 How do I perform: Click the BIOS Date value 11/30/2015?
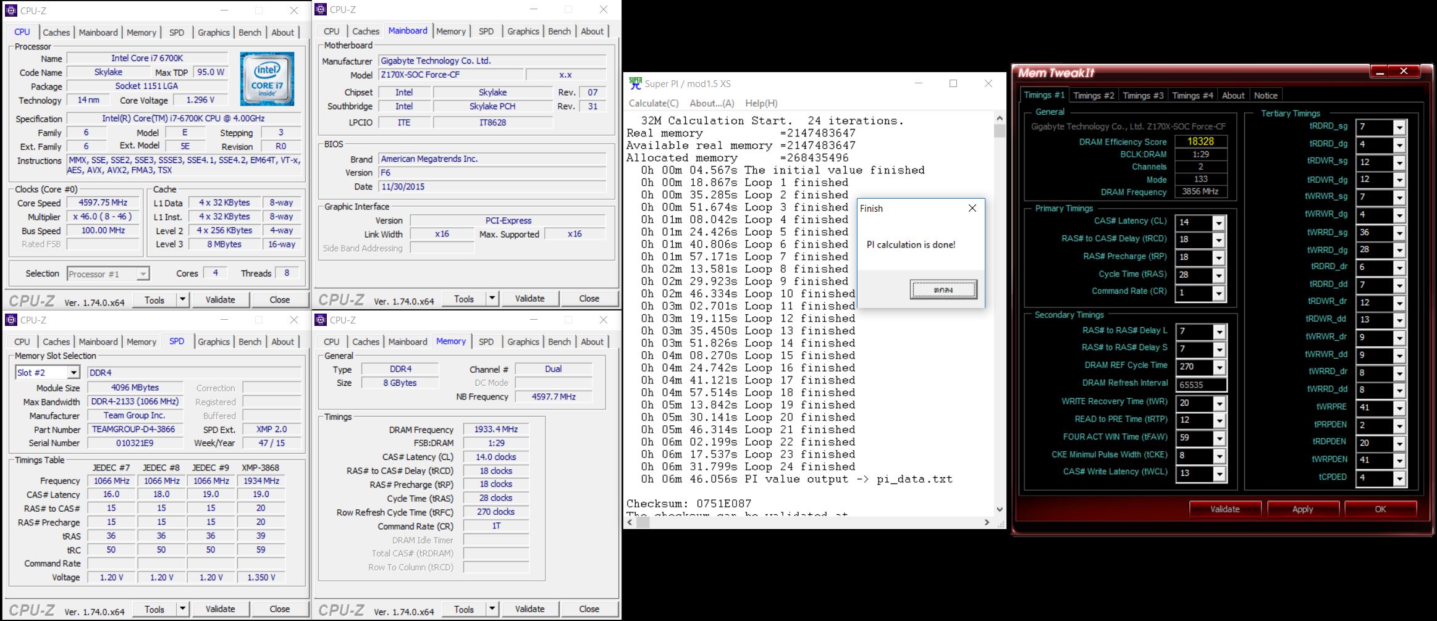[x=492, y=186]
